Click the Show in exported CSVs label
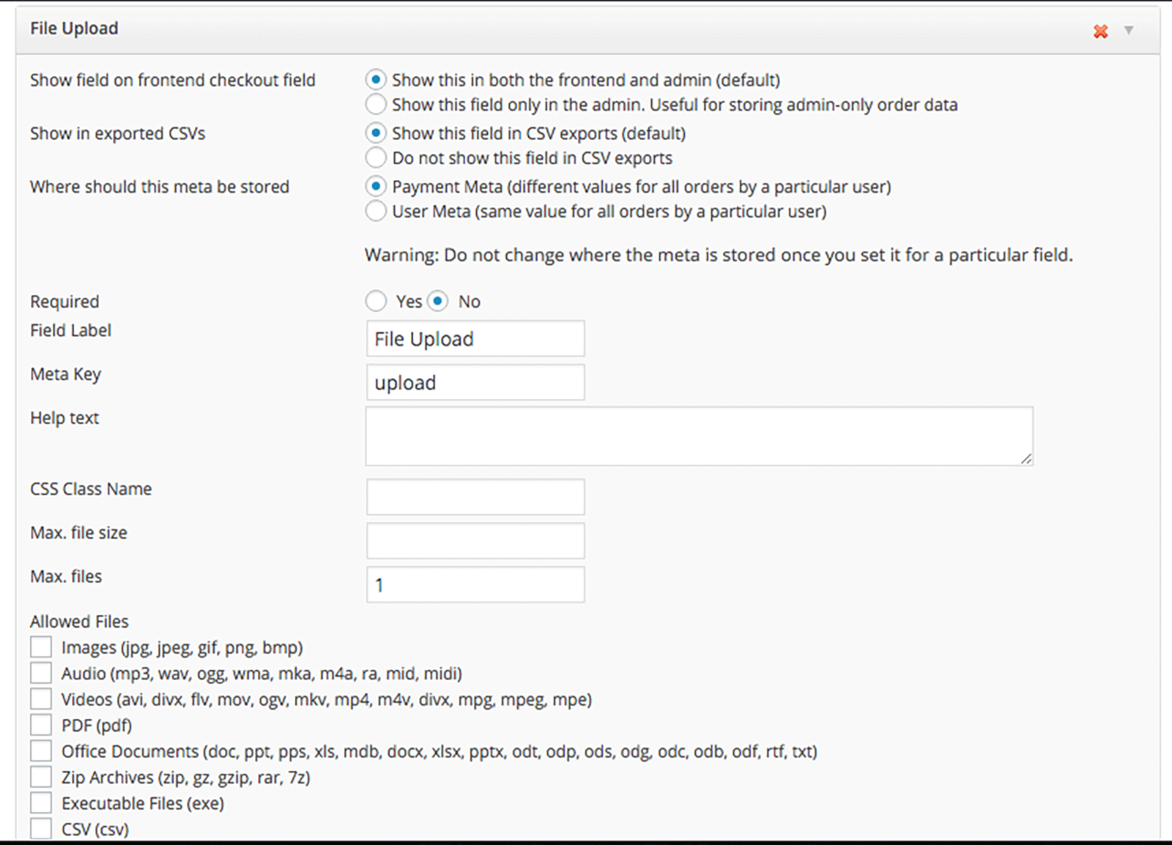The image size is (1172, 845). 117,134
